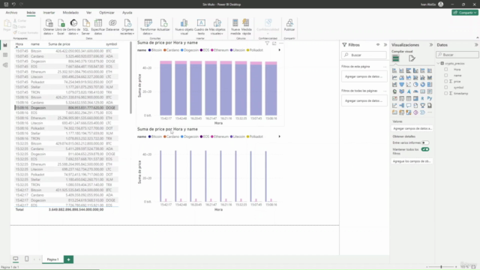Click the save icon in title bar

tap(6, 4)
